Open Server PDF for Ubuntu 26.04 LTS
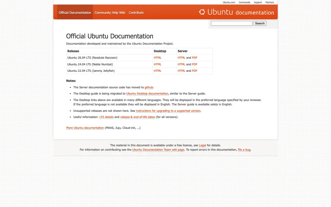The width and height of the screenshot is (331, 207). 195,58
